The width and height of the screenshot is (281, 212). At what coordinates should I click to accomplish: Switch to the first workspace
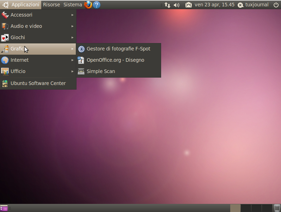point(235,208)
